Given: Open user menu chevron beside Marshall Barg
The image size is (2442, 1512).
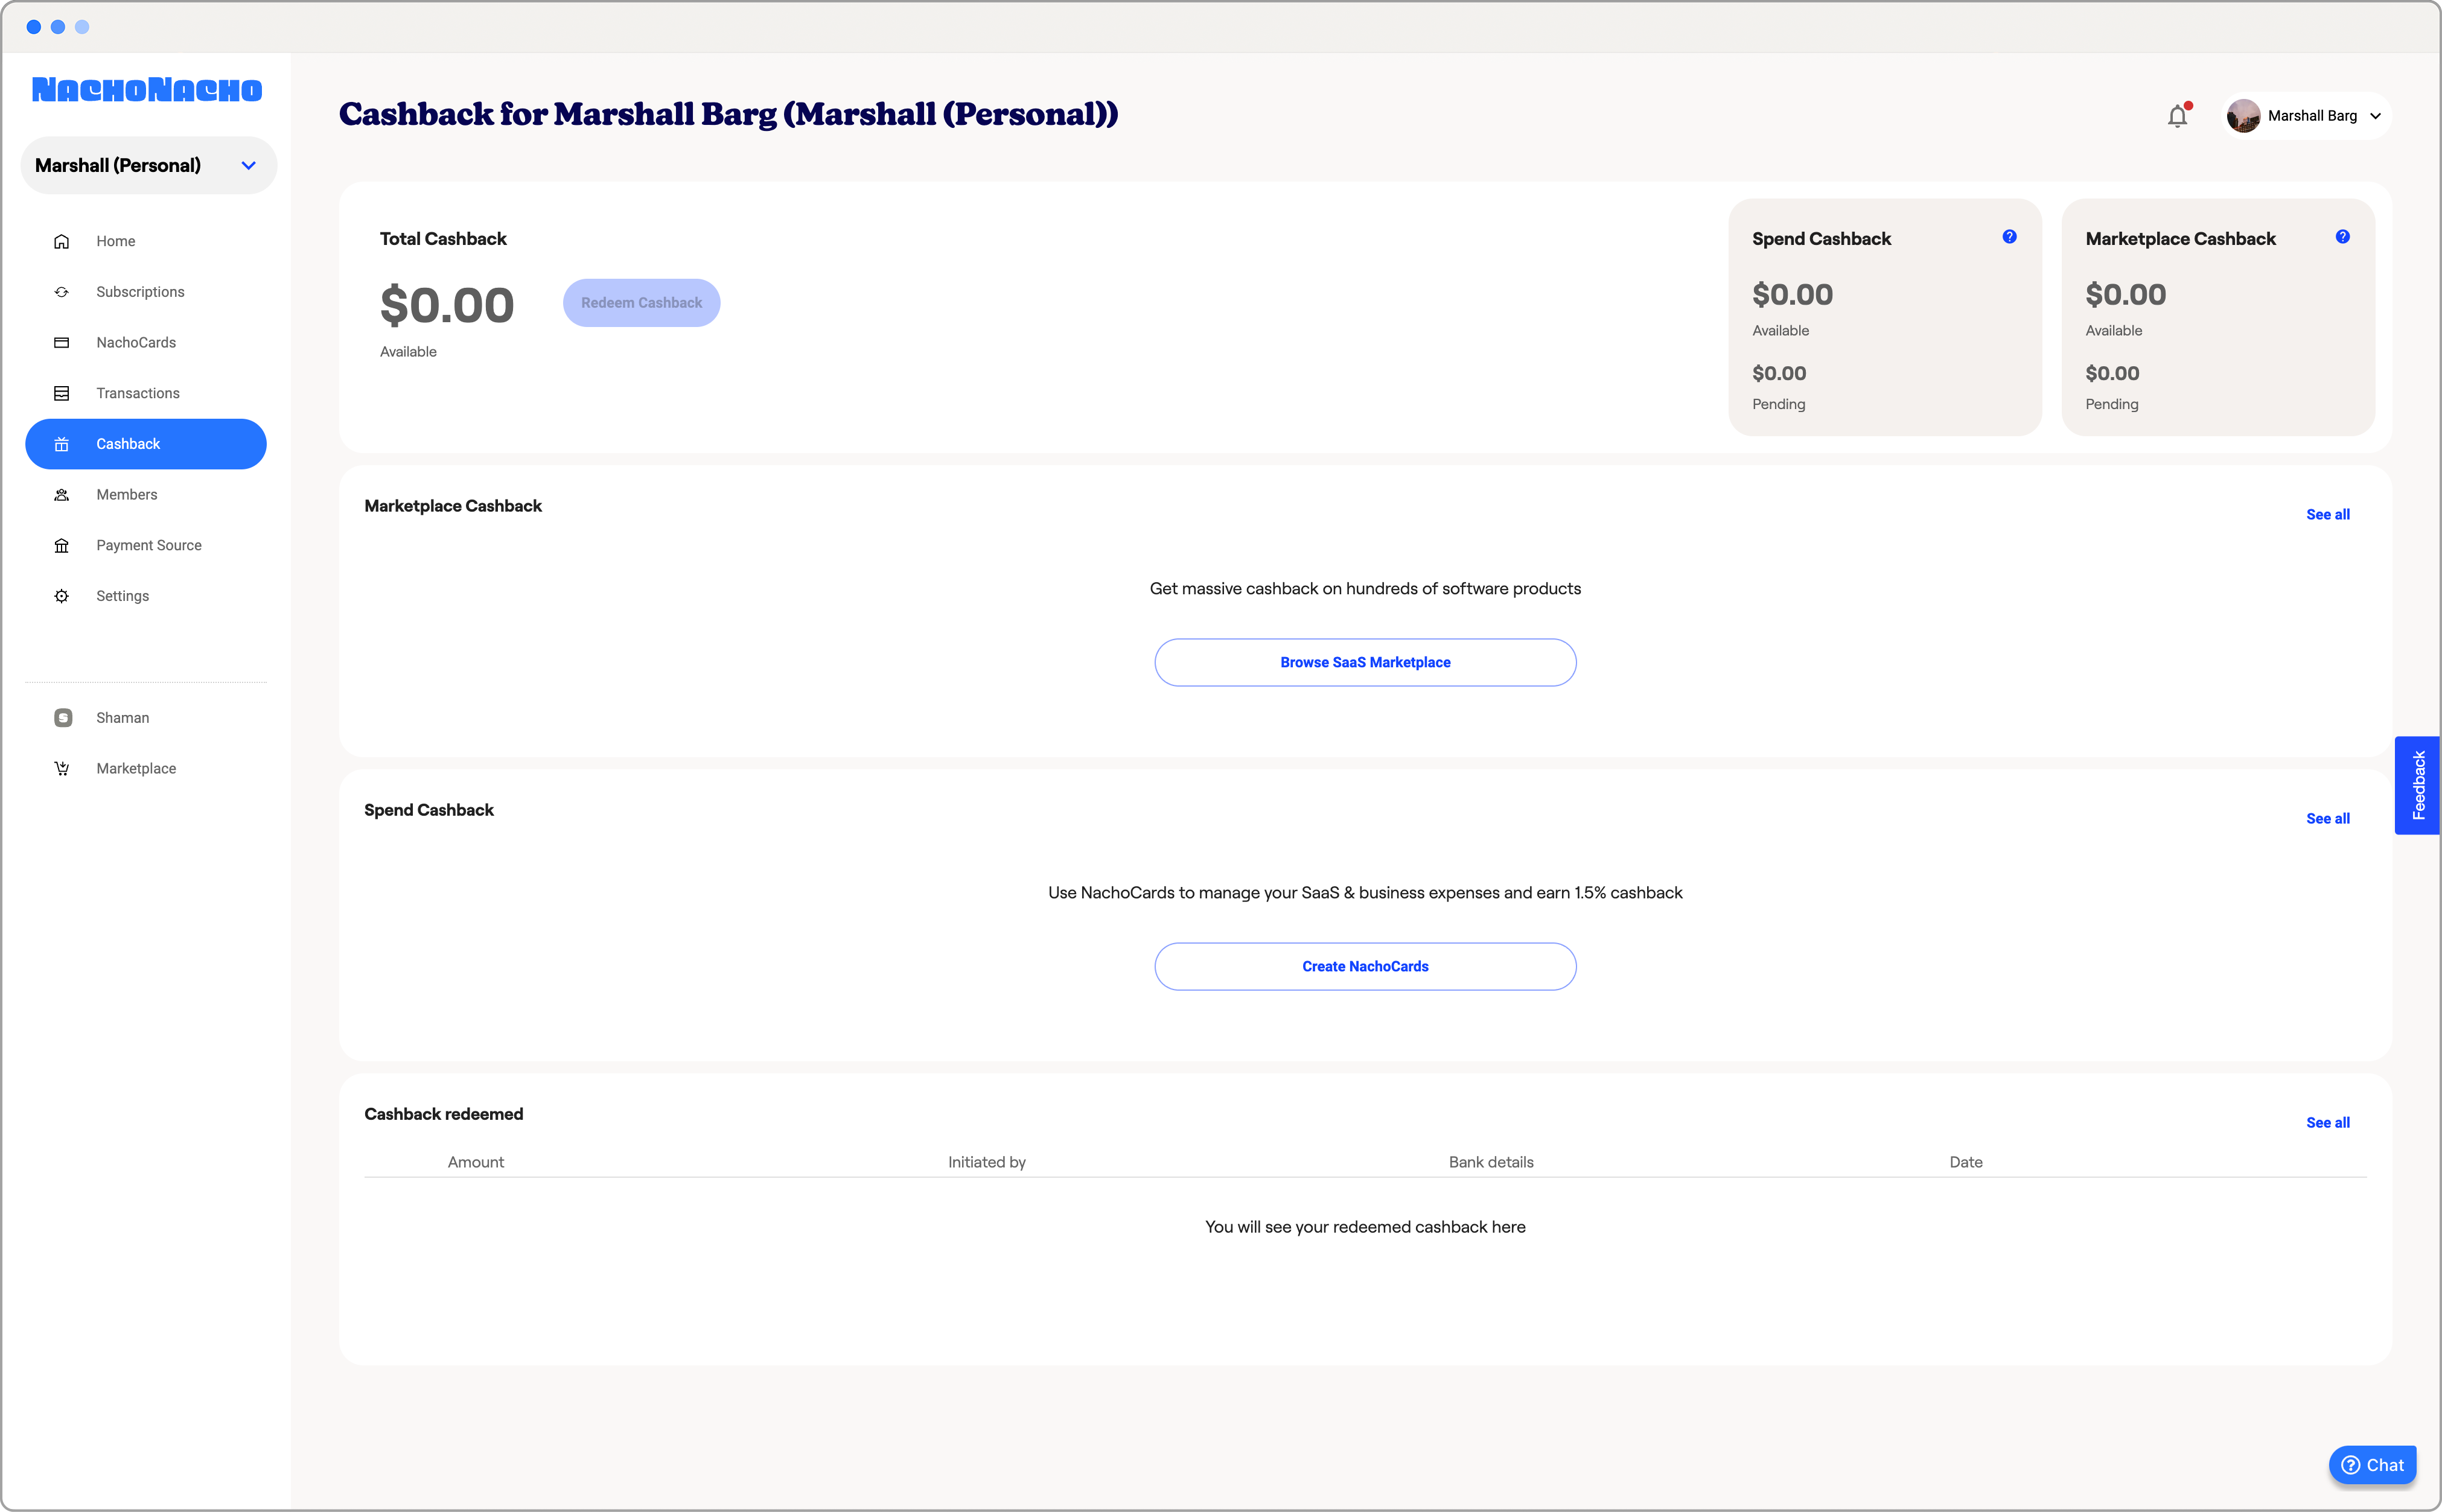Looking at the screenshot, I should pyautogui.click(x=2375, y=116).
